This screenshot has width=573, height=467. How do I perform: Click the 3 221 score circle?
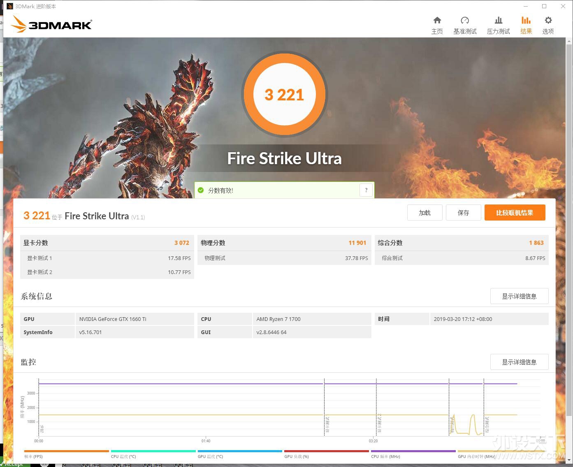click(284, 95)
